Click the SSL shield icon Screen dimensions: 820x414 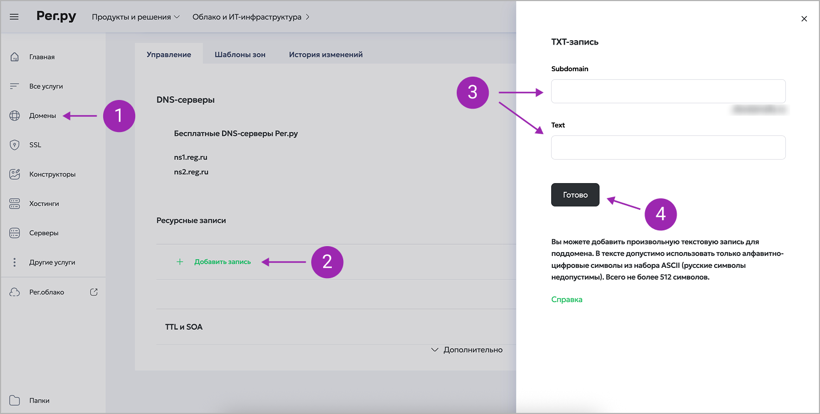[x=15, y=145]
